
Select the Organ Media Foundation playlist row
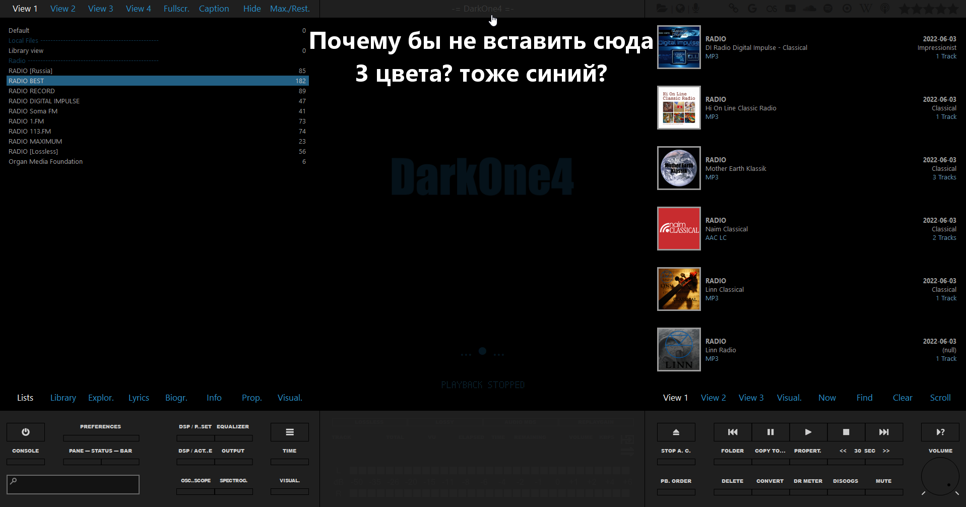pos(157,162)
